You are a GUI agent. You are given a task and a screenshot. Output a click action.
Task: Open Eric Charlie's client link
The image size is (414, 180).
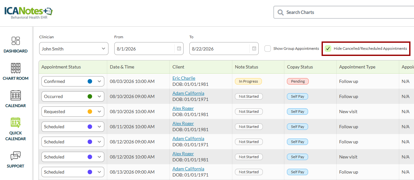pyautogui.click(x=184, y=78)
